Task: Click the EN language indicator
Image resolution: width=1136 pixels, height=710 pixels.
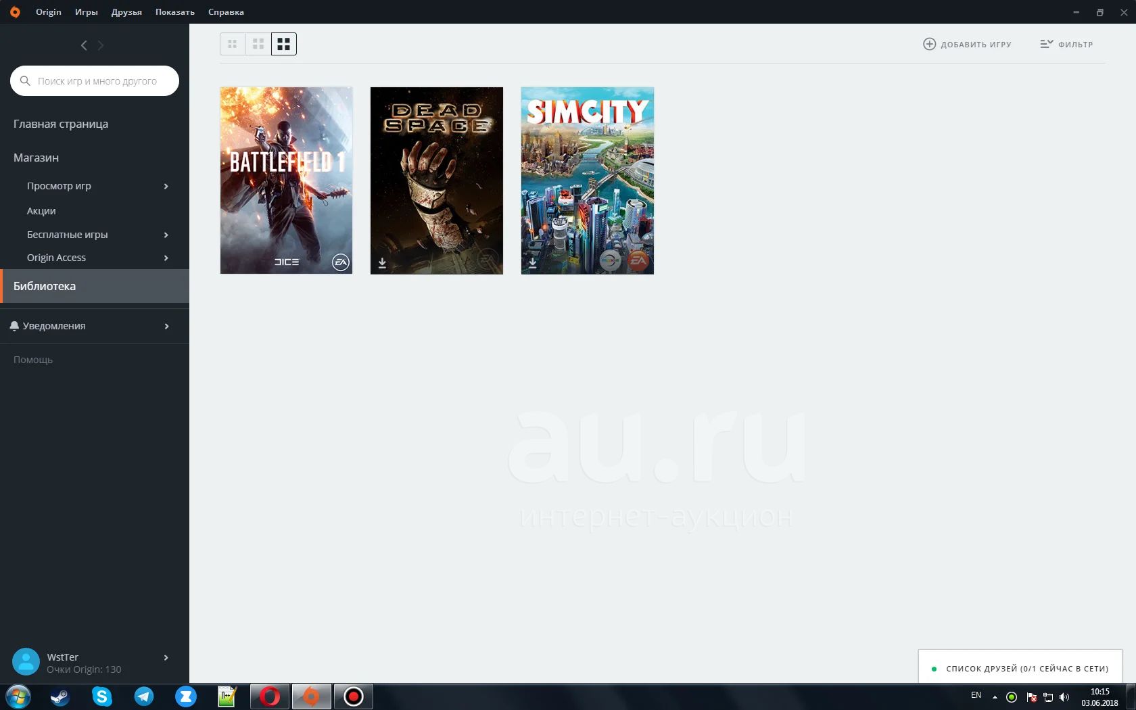Action: coord(976,695)
